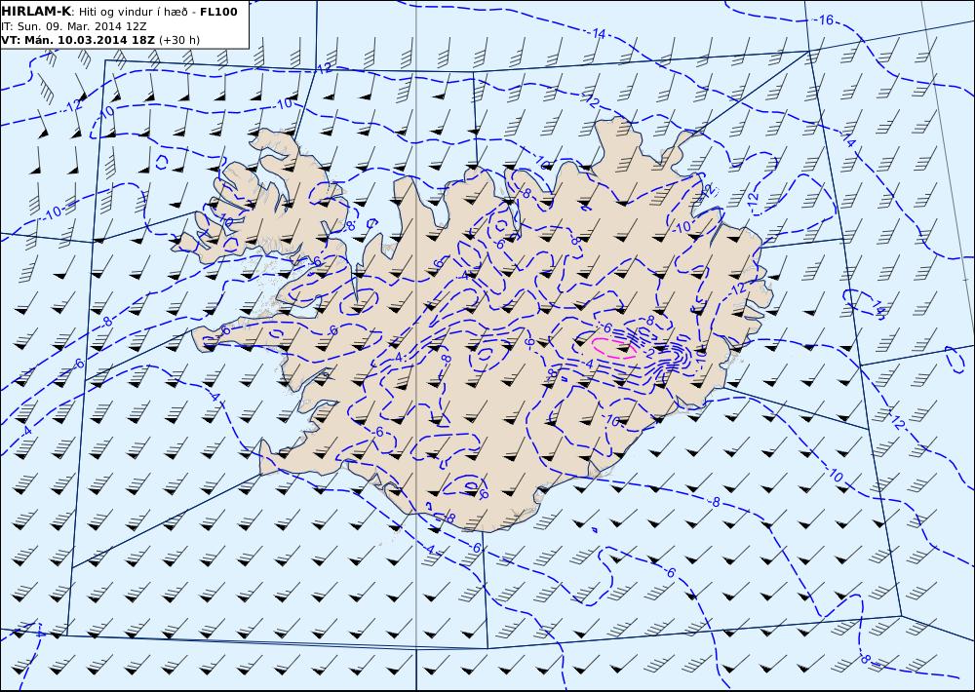Click the "-16" isotherm contour label
The height and width of the screenshot is (692, 975).
tap(823, 19)
